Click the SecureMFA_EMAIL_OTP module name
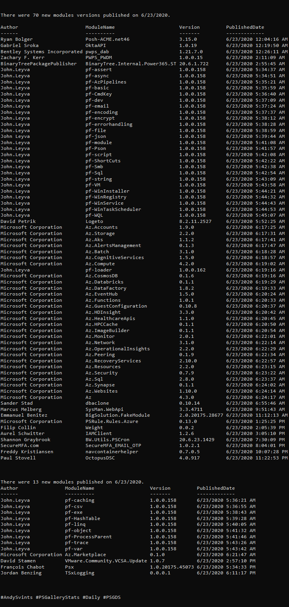Image resolution: width=289 pixels, height=607 pixels. 113,445
